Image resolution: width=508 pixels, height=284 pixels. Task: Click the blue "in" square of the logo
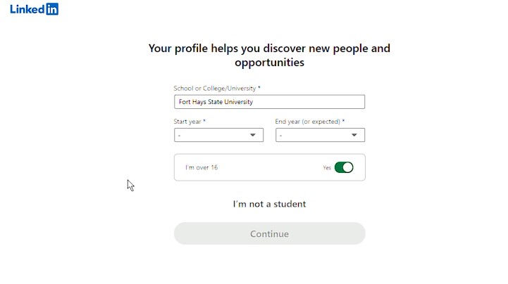[52, 9]
